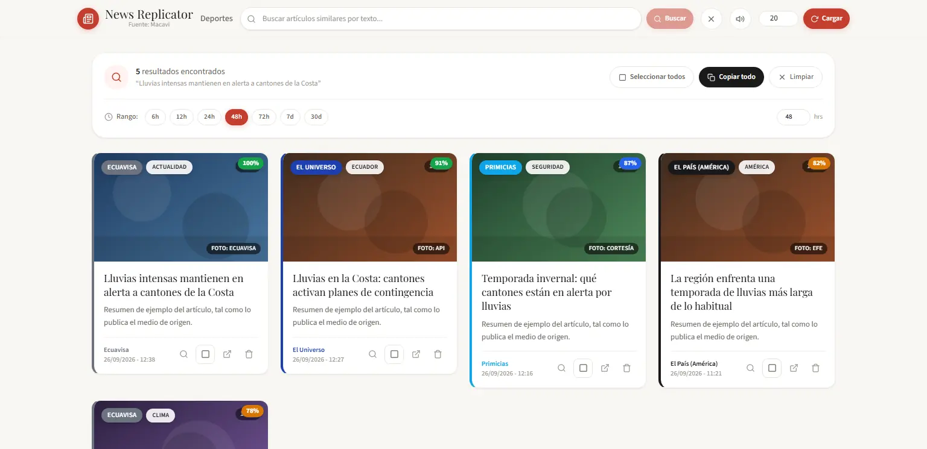Set range to 7d
Viewport: 927px width, 449px height.
click(x=290, y=117)
